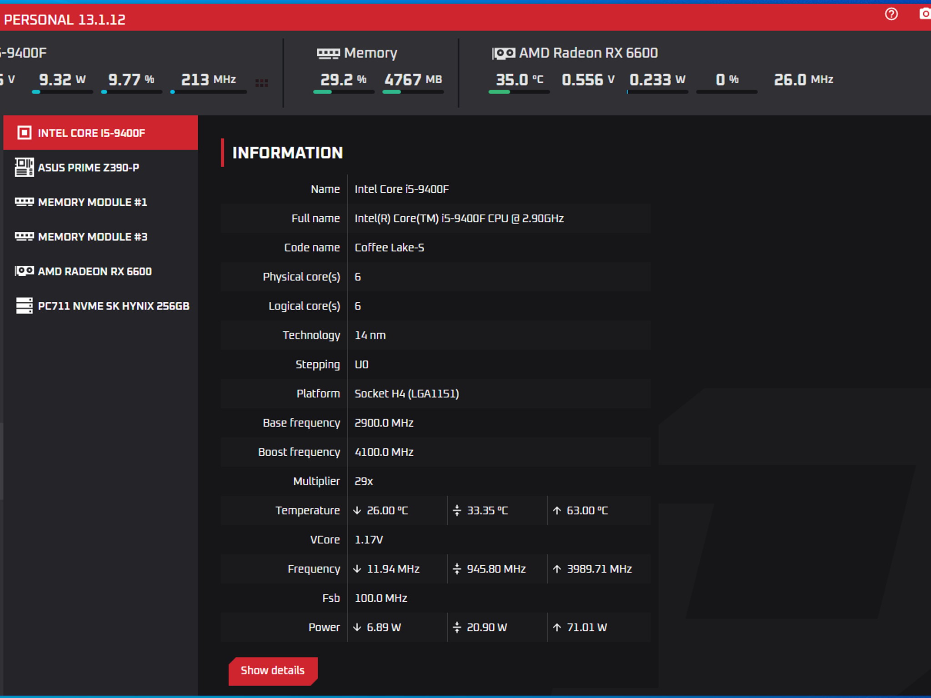Click the GPU 35.0 °C temperature bar

(x=519, y=92)
